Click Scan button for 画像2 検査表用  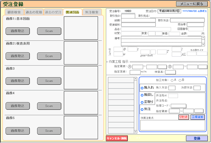(49, 56)
